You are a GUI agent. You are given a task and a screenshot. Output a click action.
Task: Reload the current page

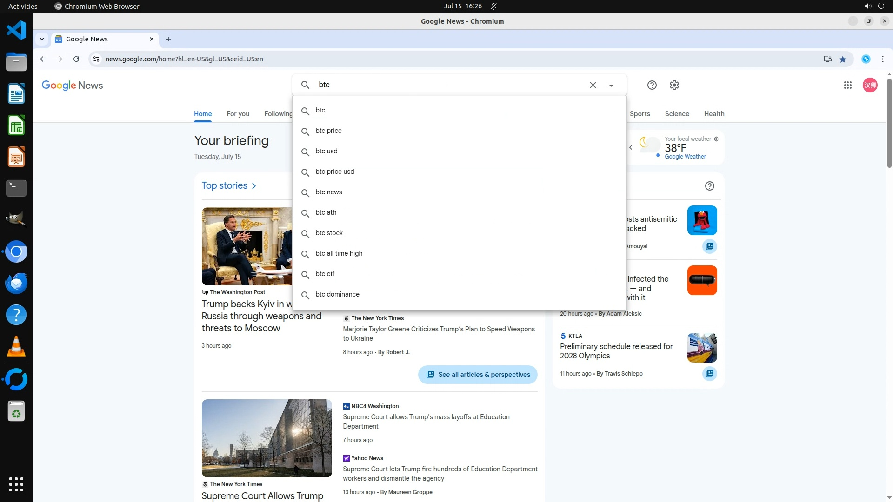[76, 59]
